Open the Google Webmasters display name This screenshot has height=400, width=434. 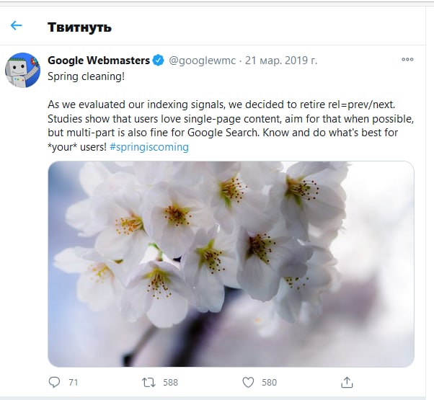99,60
